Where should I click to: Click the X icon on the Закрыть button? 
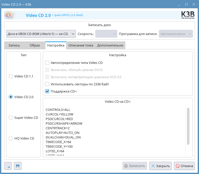(153, 166)
